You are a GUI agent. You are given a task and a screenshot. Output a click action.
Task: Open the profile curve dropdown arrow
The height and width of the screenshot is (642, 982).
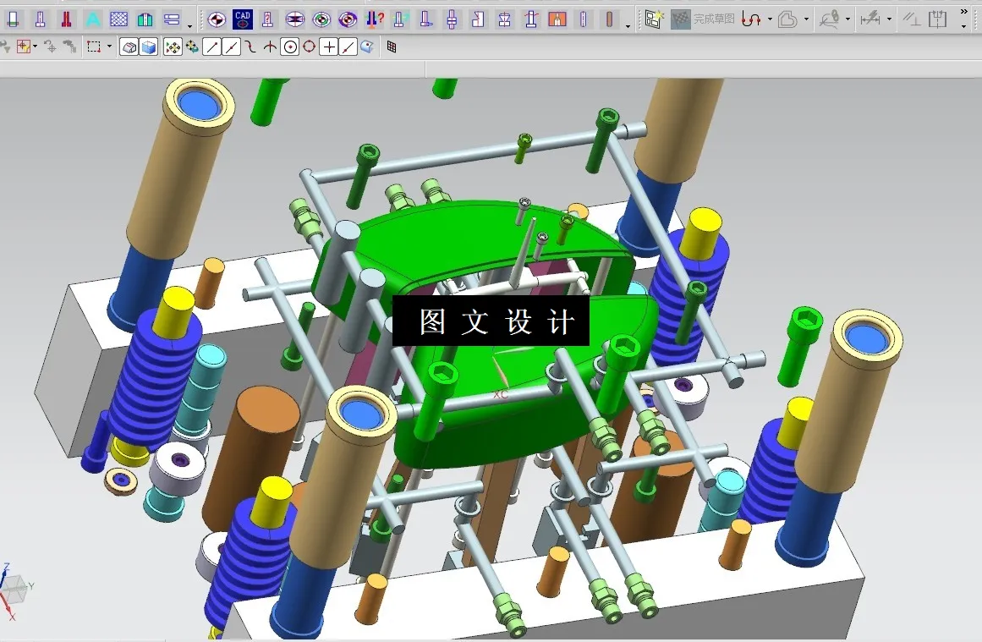[805, 19]
